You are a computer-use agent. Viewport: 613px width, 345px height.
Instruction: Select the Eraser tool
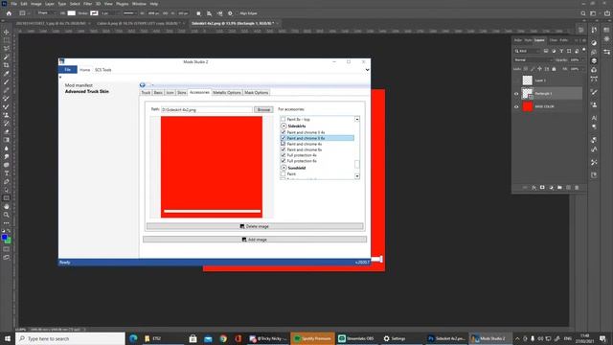coord(7,132)
